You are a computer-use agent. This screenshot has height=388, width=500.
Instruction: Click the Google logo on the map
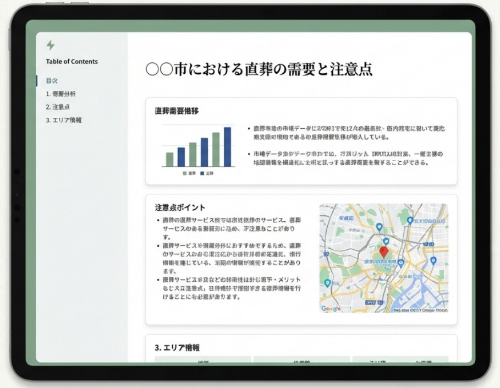pos(331,309)
